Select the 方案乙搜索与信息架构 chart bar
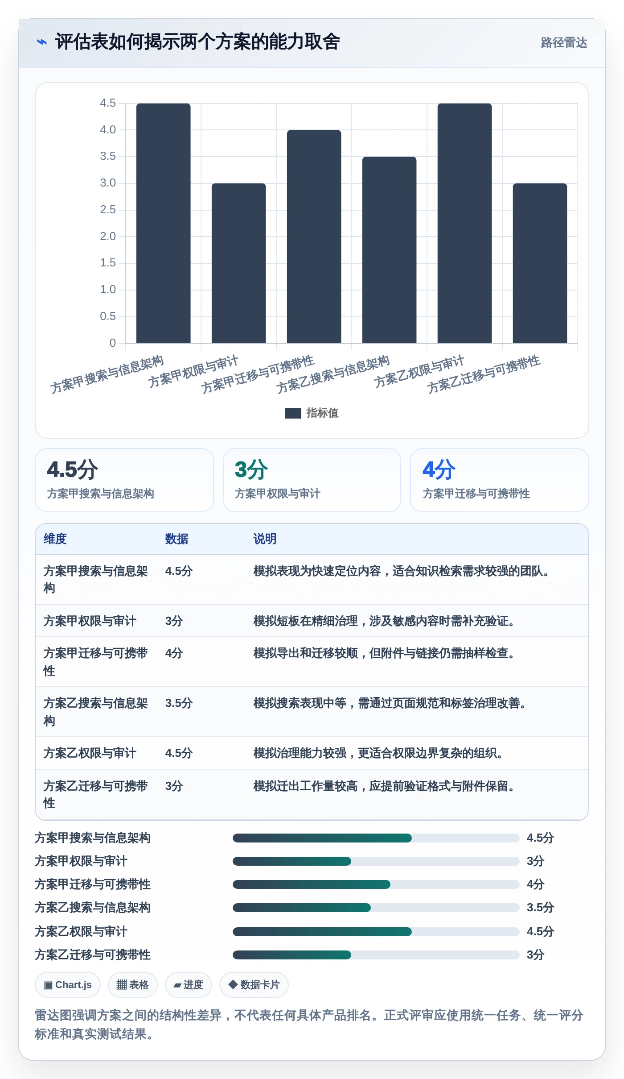This screenshot has height=1079, width=624. [389, 250]
